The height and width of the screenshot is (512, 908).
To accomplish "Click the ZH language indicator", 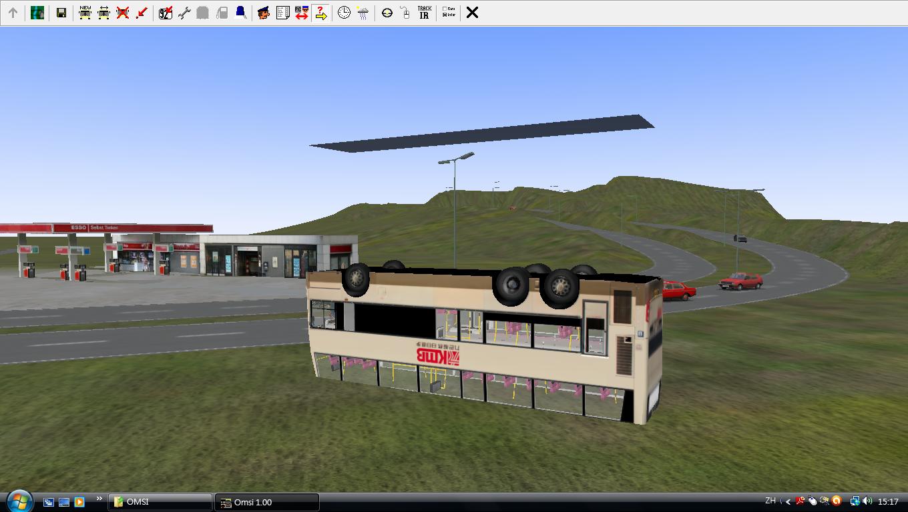I will pyautogui.click(x=770, y=501).
